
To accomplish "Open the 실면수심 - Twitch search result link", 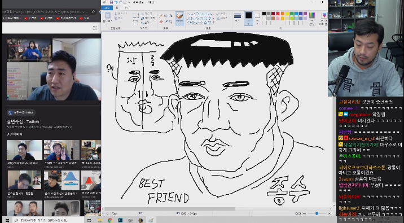I will pyautogui.click(x=23, y=122).
